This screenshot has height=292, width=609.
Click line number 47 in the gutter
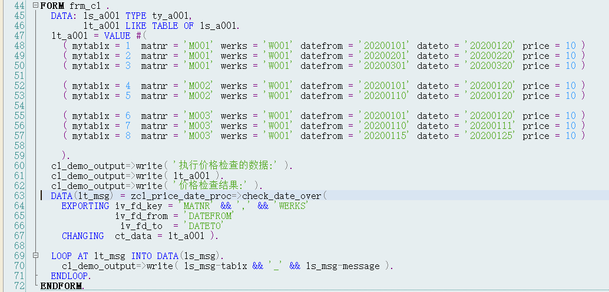click(x=19, y=36)
